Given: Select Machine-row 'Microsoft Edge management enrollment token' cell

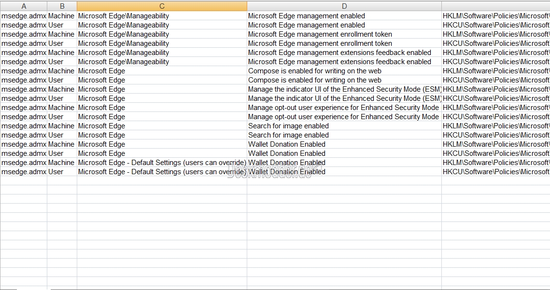Looking at the screenshot, I should point(344,34).
